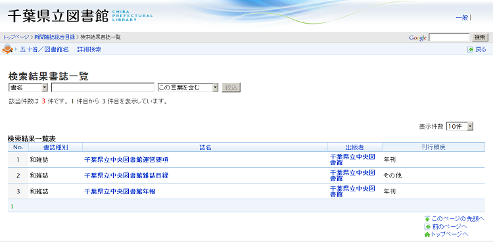Image resolution: width=493 pixels, height=242 pixels.
Task: Click the green home icon for top page
Action: pos(427,235)
